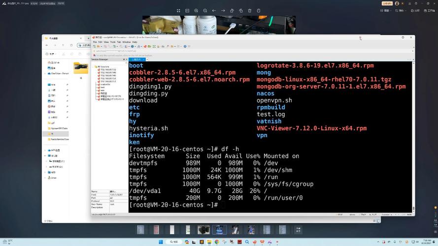
Task: Select Linux in file explorer sidebar
Action: pyautogui.click(x=52, y=178)
